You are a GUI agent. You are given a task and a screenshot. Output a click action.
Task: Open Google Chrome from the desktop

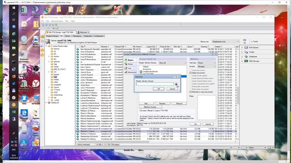click(x=47, y=10)
